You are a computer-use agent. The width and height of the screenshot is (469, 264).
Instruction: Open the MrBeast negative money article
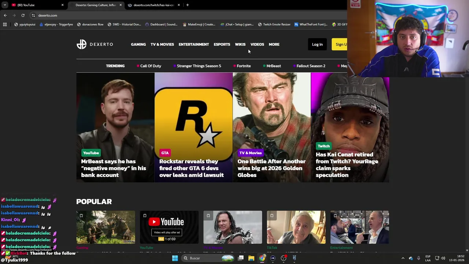coord(113,168)
